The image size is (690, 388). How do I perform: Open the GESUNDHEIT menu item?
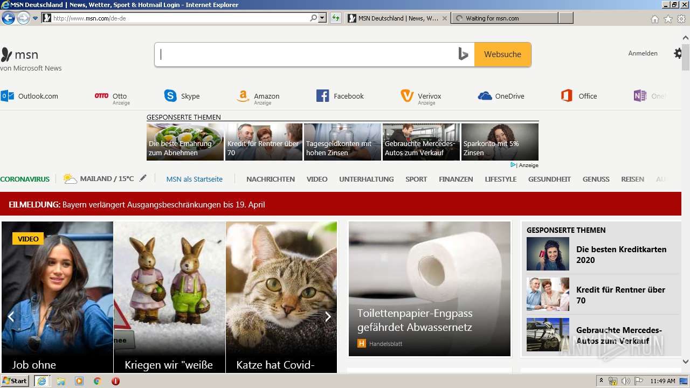(549, 179)
